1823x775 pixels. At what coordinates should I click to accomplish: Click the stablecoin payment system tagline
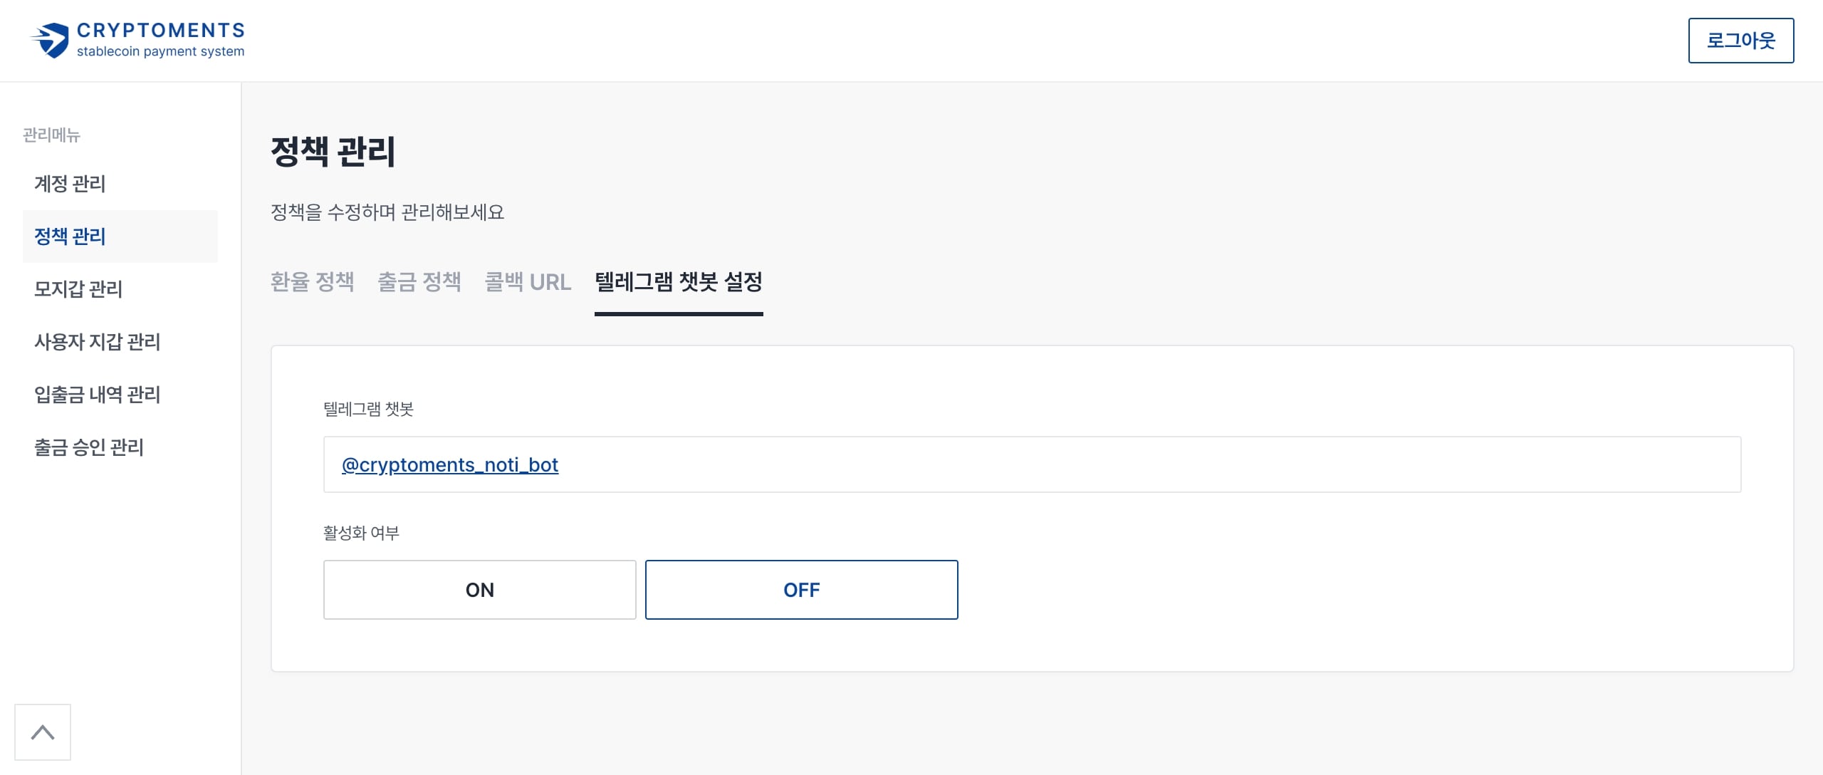coord(160,52)
